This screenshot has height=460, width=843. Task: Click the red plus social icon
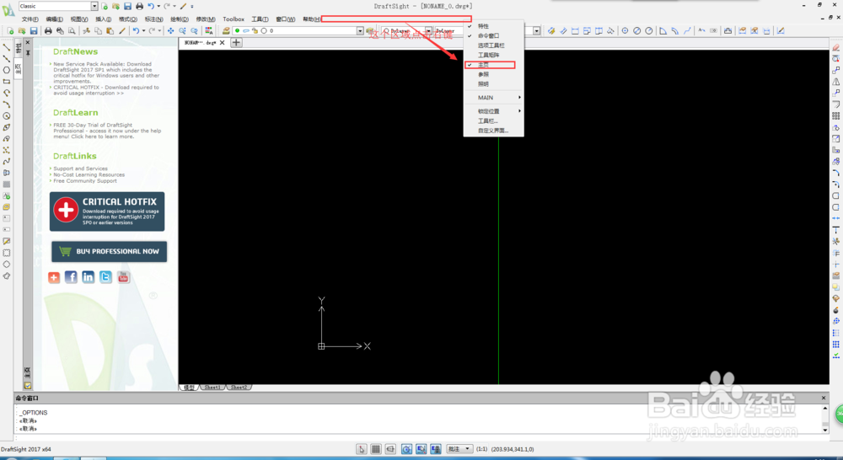(x=54, y=277)
